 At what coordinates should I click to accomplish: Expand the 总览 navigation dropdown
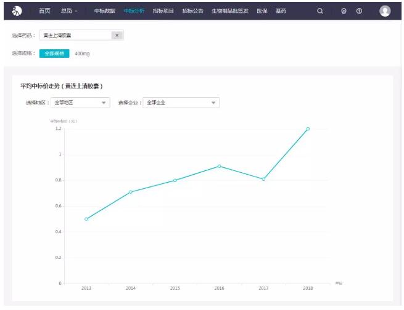(x=69, y=11)
